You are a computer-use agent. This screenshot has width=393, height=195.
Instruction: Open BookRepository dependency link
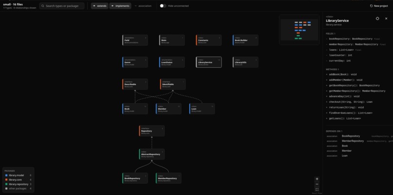[351, 136]
